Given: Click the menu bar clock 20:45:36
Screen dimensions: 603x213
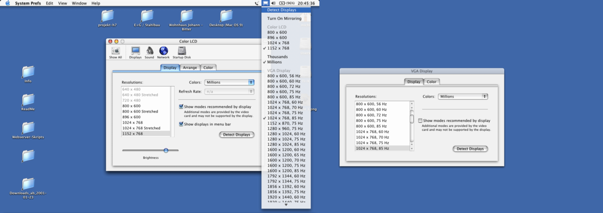Looking at the screenshot, I should (x=306, y=3).
